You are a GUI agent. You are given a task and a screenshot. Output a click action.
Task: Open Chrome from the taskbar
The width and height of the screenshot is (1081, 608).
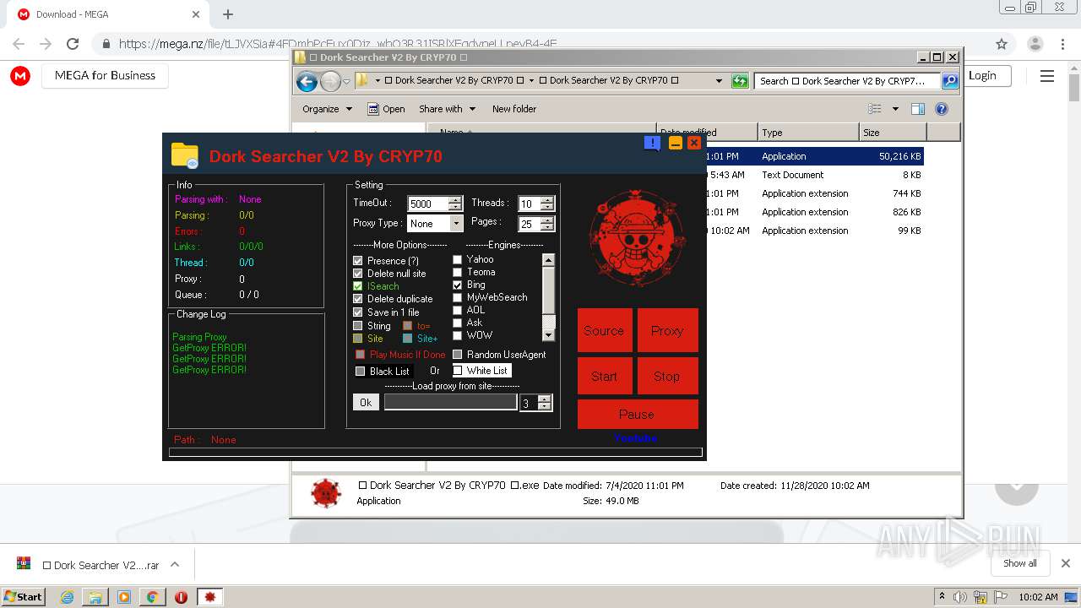[152, 597]
